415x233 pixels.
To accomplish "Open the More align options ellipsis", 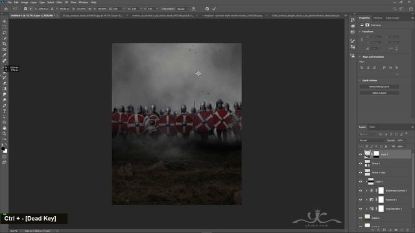I will coord(397,74).
